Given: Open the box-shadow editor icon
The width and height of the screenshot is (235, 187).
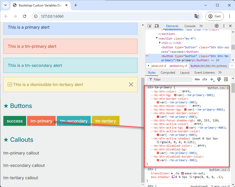Looking at the screenshot, I should pos(173,177).
